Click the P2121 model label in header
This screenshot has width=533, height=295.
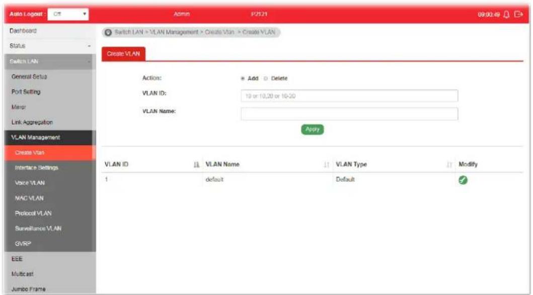pos(259,14)
